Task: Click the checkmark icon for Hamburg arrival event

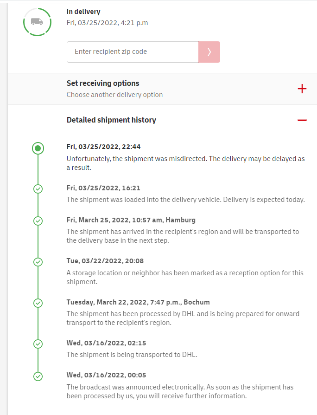Action: [x=38, y=221]
